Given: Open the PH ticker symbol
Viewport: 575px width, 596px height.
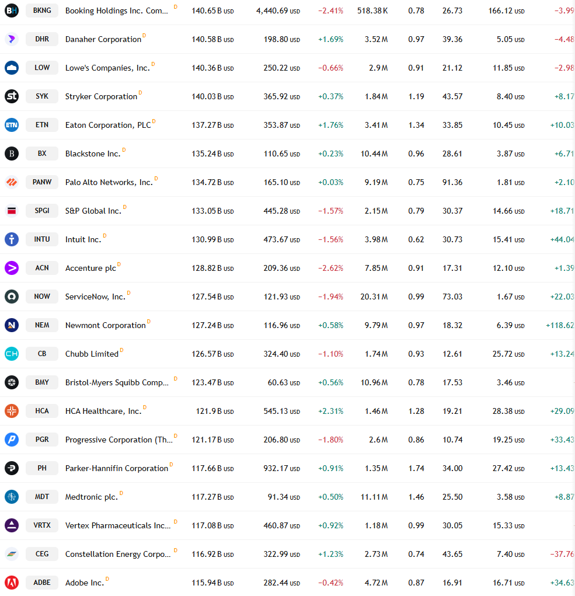Looking at the screenshot, I should coord(42,468).
